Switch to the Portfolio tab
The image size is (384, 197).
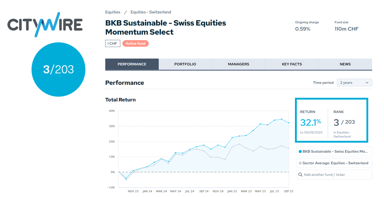pyautogui.click(x=185, y=64)
